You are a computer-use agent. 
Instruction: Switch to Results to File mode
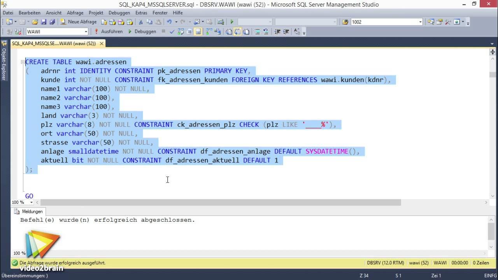pos(246,31)
